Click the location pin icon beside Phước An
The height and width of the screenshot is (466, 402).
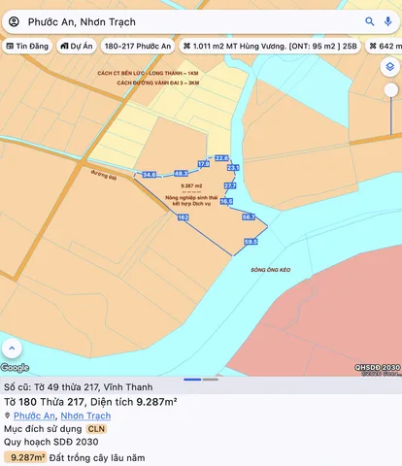(8, 416)
